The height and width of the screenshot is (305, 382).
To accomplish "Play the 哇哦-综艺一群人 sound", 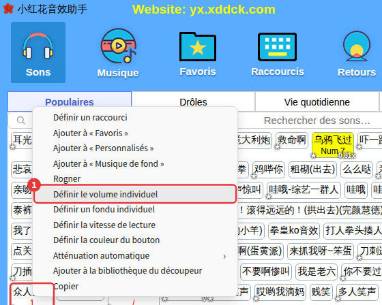I will [304, 190].
